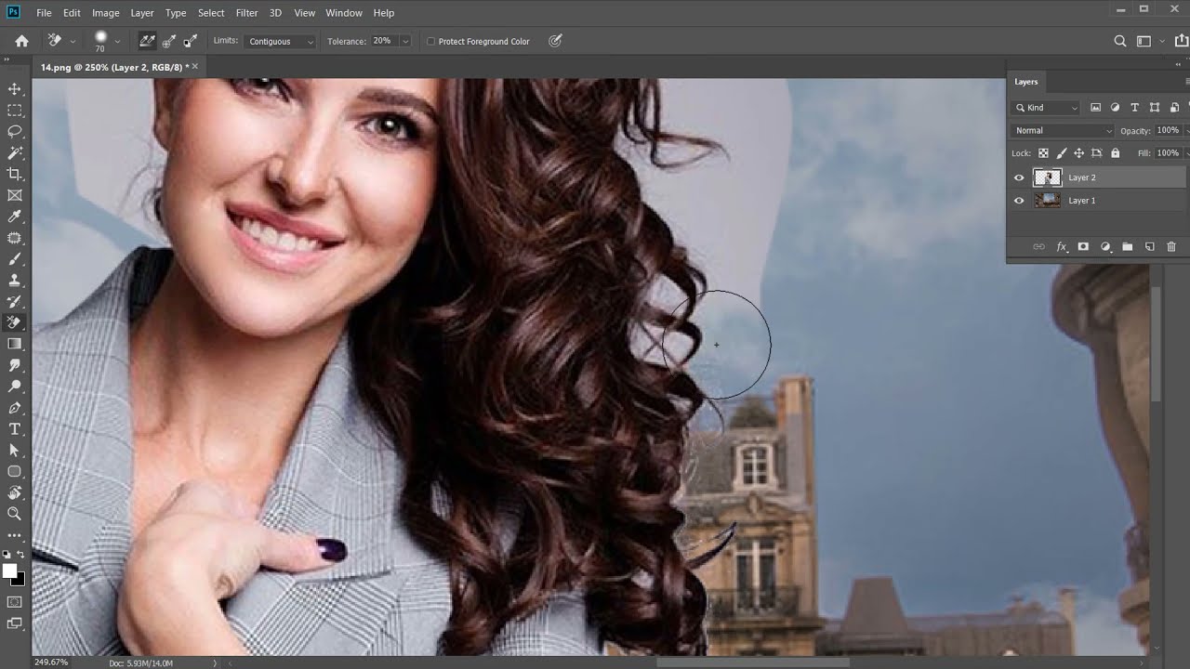This screenshot has width=1190, height=669.
Task: Select the Dodge tool
Action: (15, 387)
